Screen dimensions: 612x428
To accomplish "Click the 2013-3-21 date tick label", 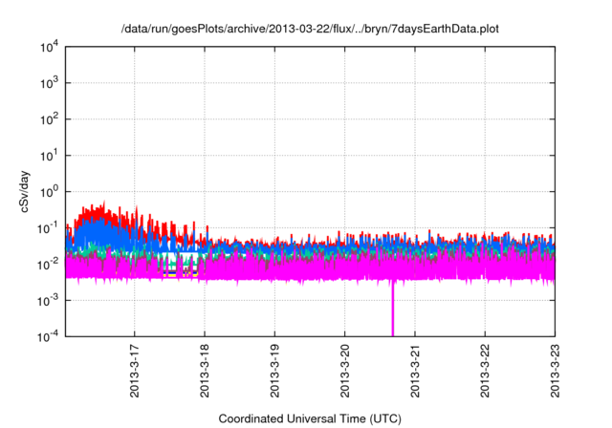I will (415, 371).
